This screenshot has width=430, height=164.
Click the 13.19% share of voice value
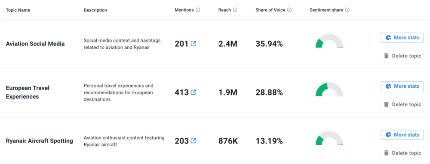[x=269, y=141]
